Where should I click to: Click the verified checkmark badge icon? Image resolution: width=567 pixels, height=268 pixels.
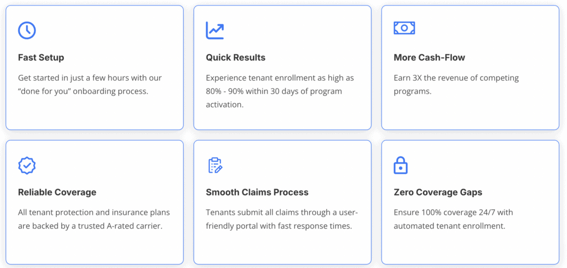coord(27,165)
